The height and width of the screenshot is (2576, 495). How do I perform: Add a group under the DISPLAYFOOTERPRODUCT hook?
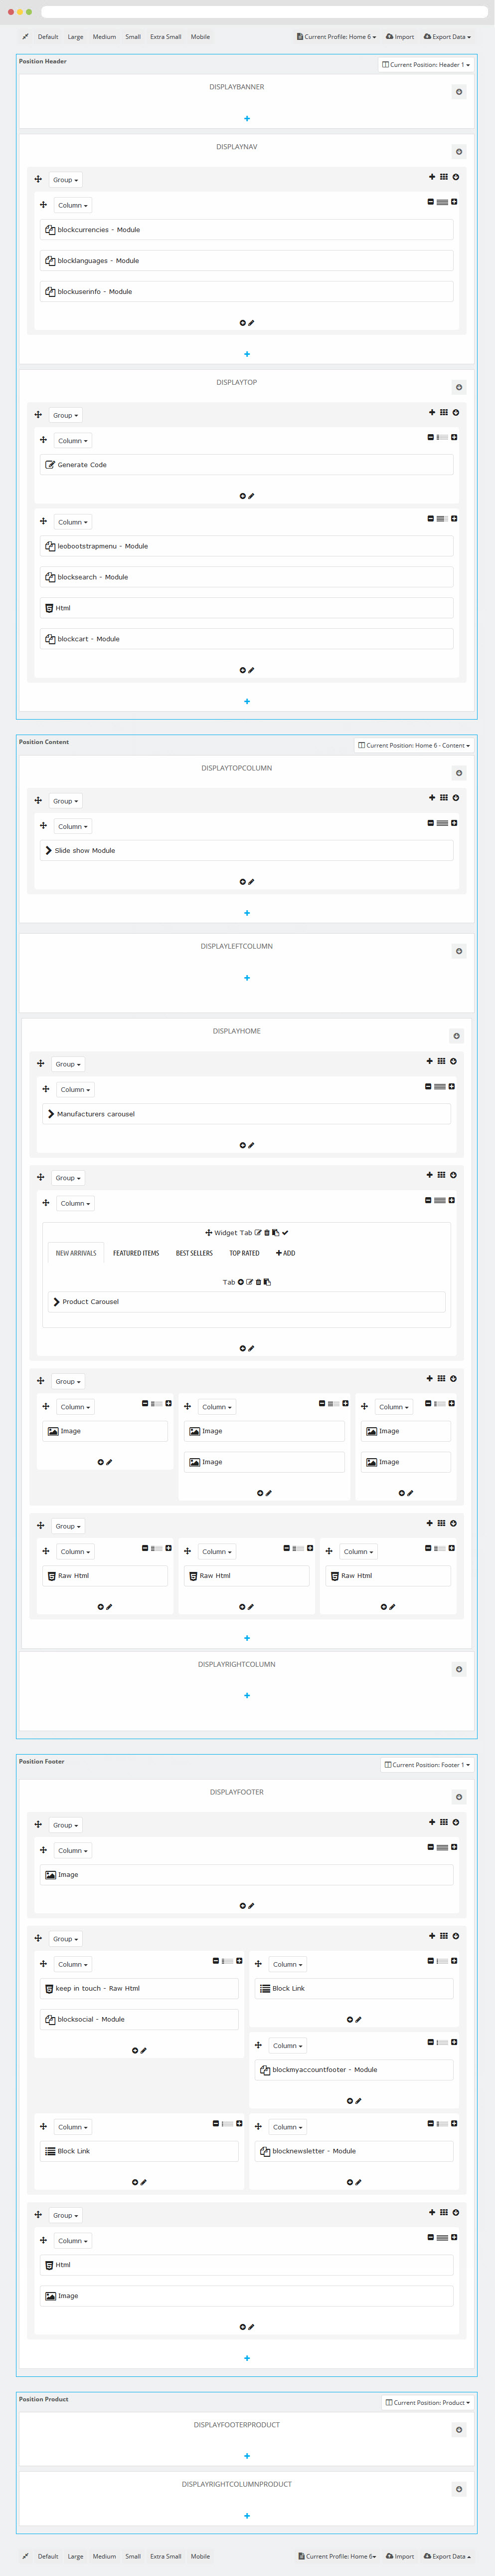click(246, 2456)
